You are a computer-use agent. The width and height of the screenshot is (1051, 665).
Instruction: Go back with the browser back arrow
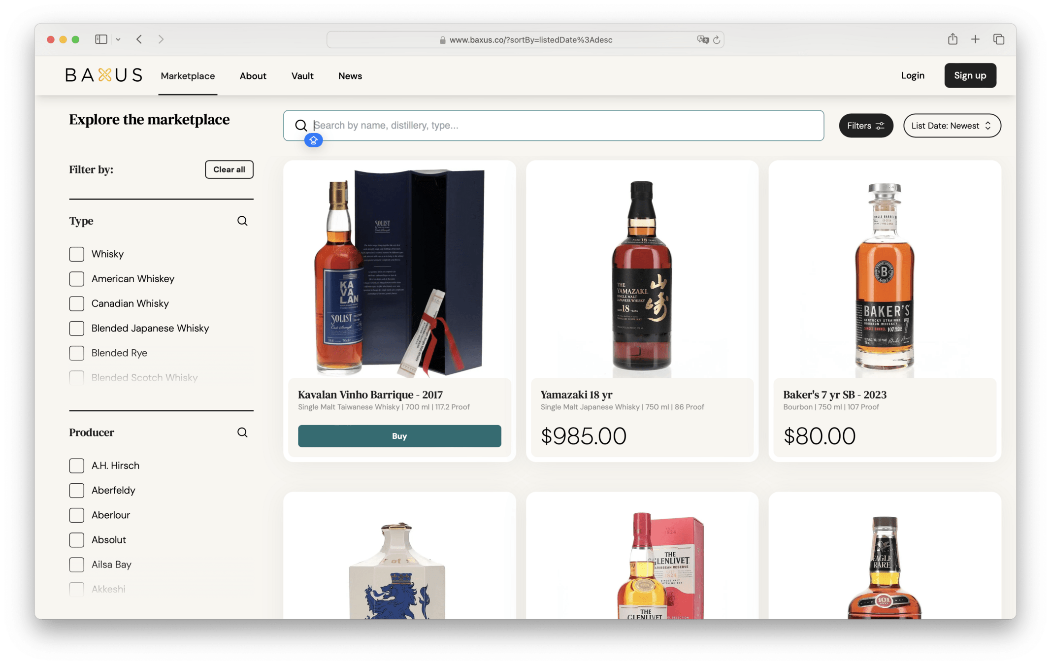[139, 39]
